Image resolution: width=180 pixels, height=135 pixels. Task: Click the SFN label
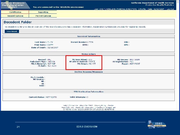point(126,45)
